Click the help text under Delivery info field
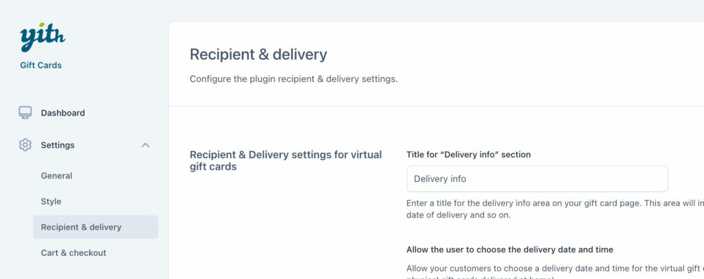 (x=555, y=209)
